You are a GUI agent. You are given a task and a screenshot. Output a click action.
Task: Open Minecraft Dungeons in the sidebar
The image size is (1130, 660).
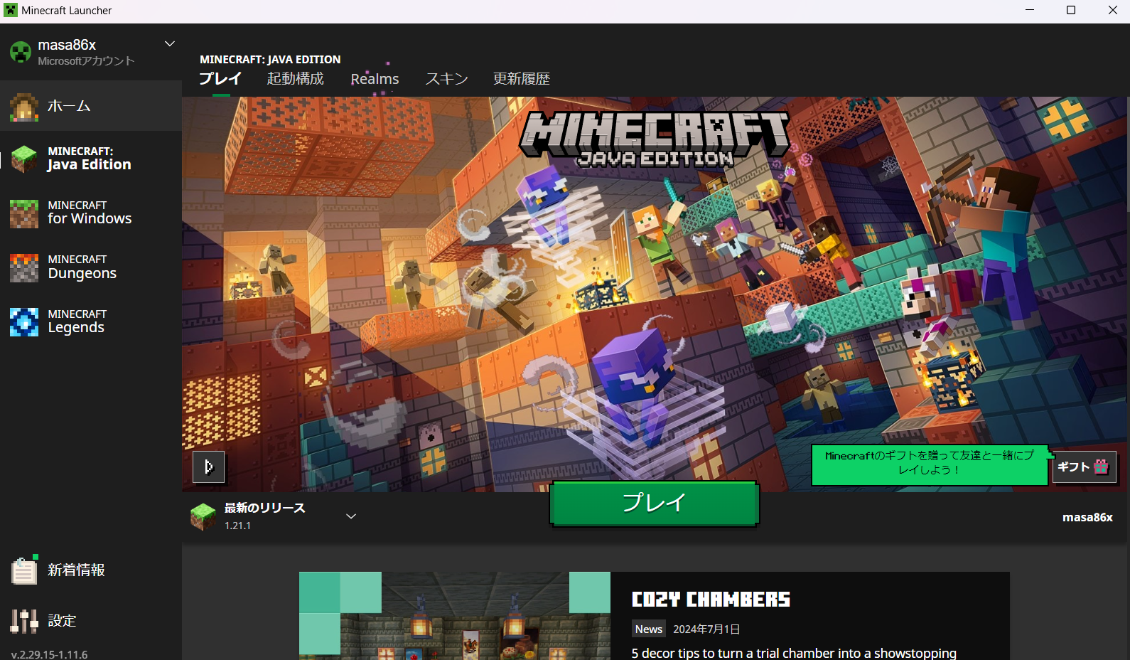(x=91, y=267)
